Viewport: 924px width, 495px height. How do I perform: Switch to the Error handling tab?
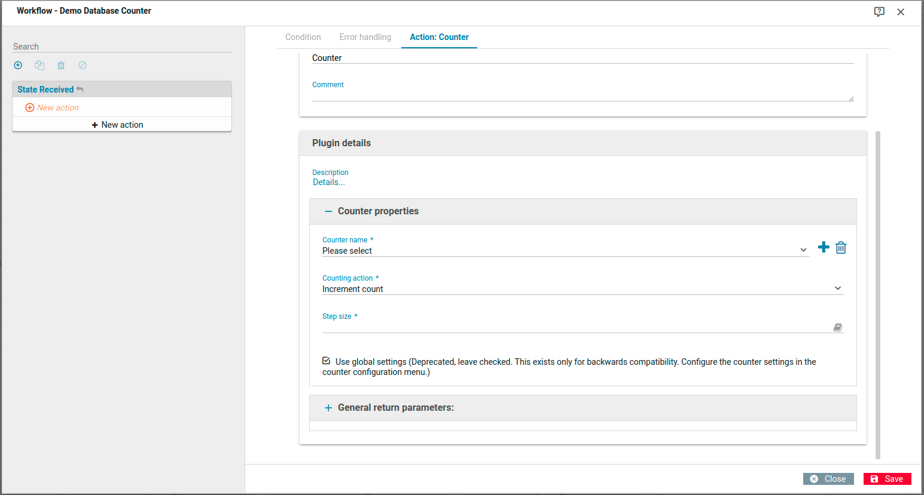[365, 37]
